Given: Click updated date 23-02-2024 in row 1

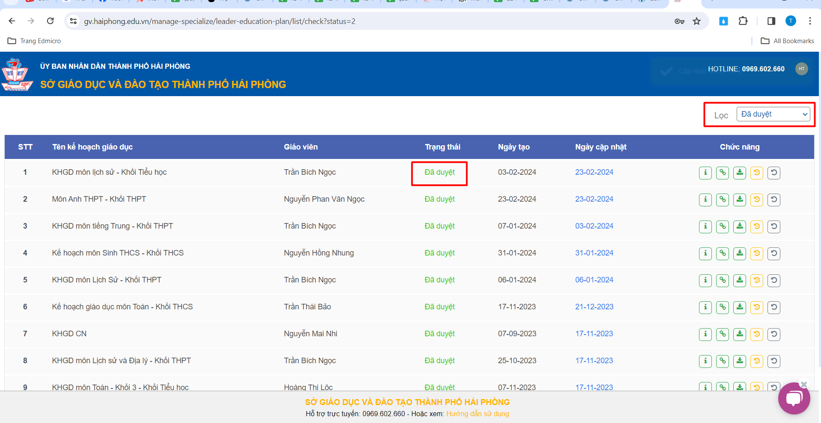Looking at the screenshot, I should [594, 172].
